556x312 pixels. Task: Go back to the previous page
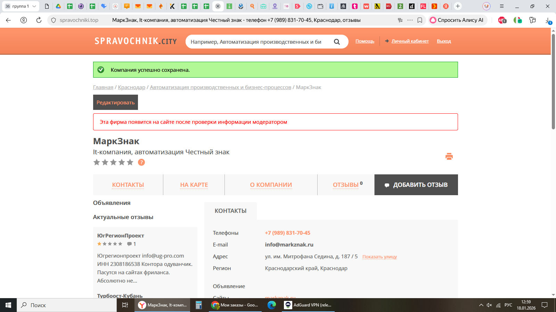[8, 20]
